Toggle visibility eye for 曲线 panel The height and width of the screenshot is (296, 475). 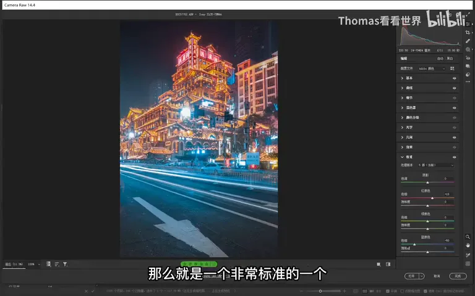coord(454,88)
